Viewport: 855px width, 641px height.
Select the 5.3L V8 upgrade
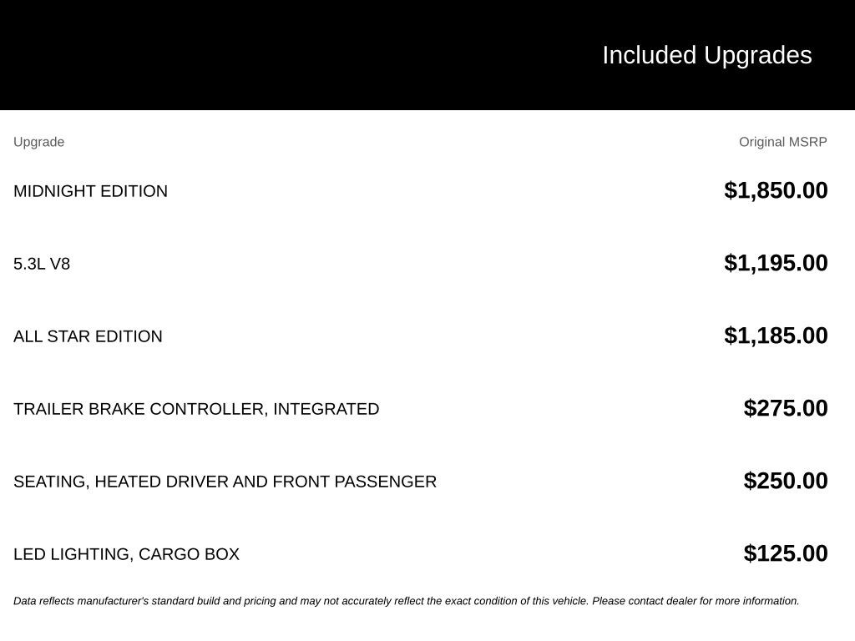42,264
